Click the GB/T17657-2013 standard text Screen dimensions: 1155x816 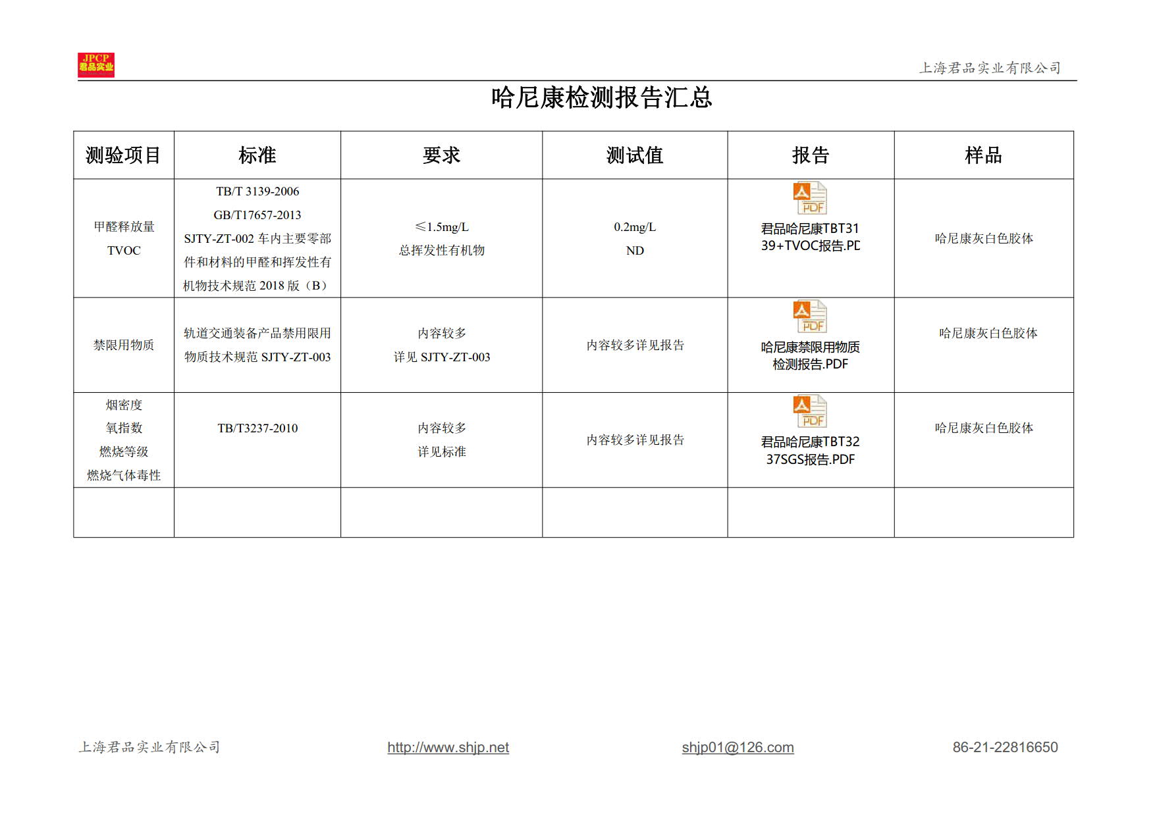(257, 215)
